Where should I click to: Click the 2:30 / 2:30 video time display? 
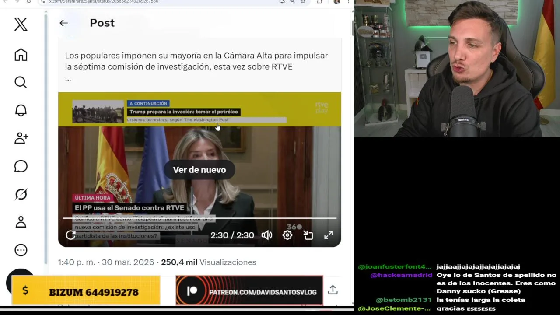(x=232, y=235)
